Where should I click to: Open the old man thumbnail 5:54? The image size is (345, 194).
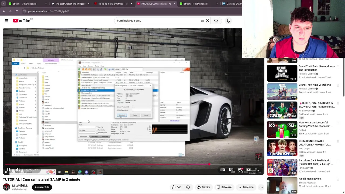point(282,186)
